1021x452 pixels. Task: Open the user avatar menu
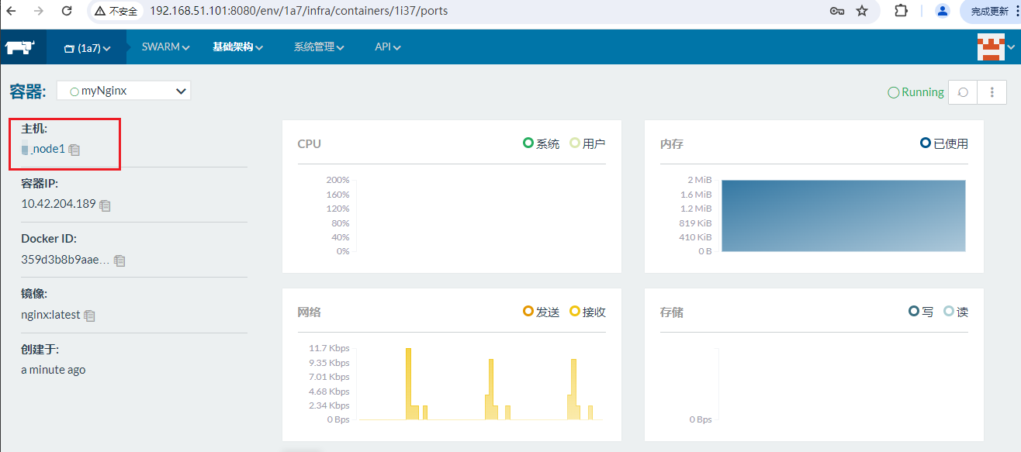pyautogui.click(x=996, y=47)
